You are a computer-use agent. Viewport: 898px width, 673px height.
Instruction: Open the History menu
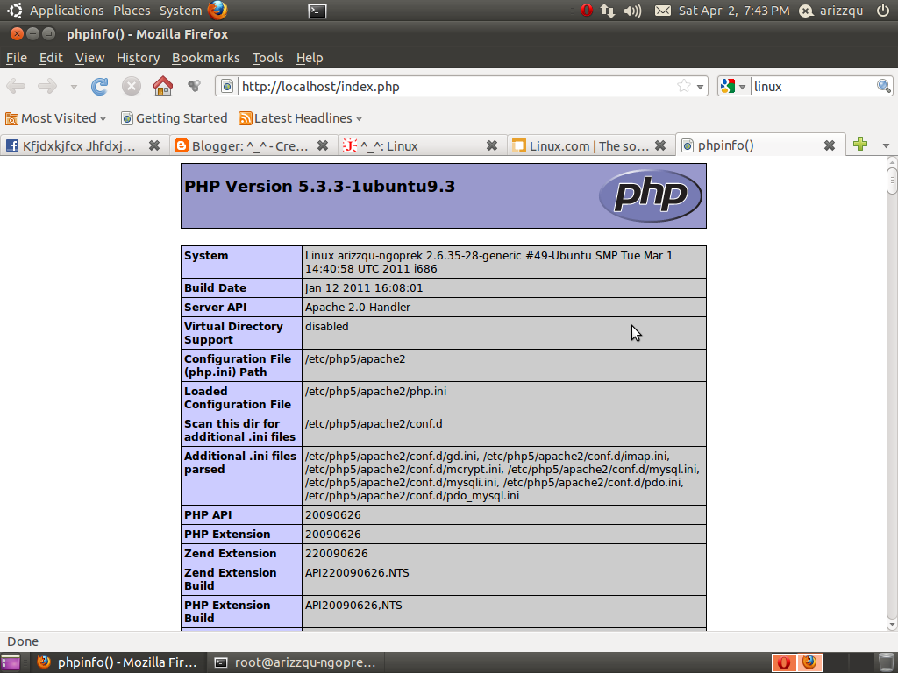(x=138, y=58)
